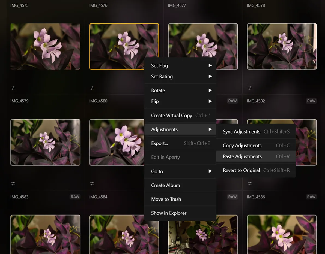The height and width of the screenshot is (254, 325).
Task: Expand Adjustments submenu arrow
Action: click(210, 129)
